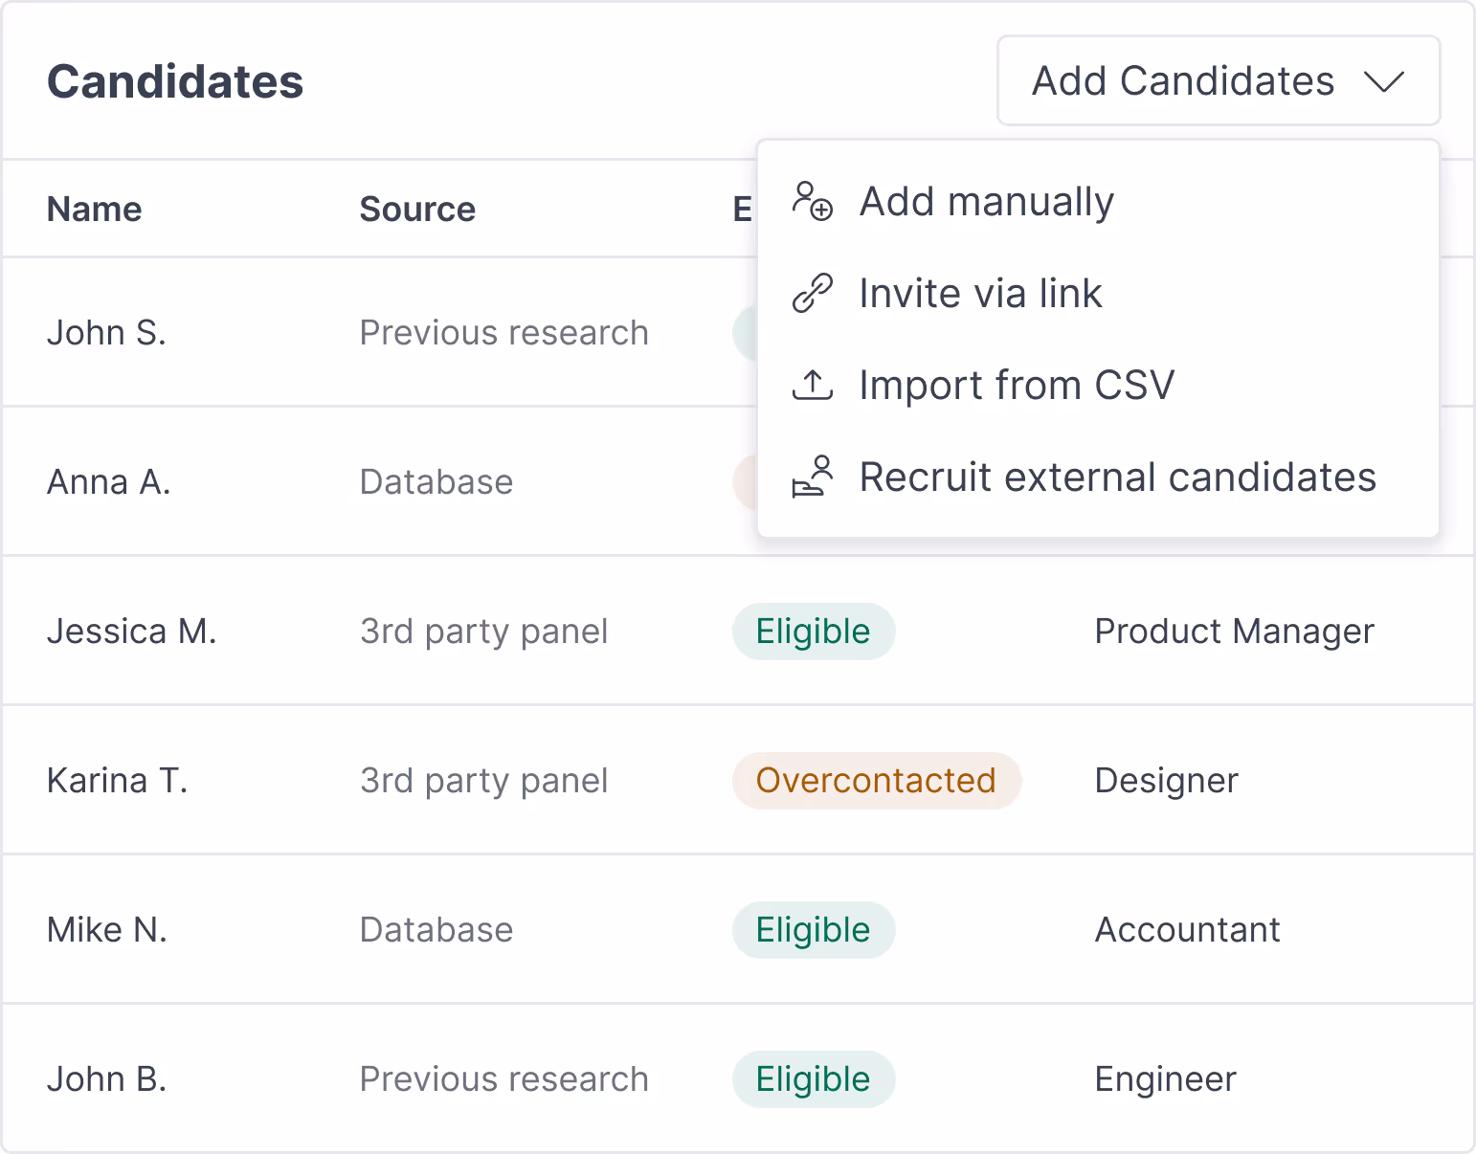The width and height of the screenshot is (1476, 1154).
Task: Pick Import from CSV menu entry
Action: tap(1017, 386)
